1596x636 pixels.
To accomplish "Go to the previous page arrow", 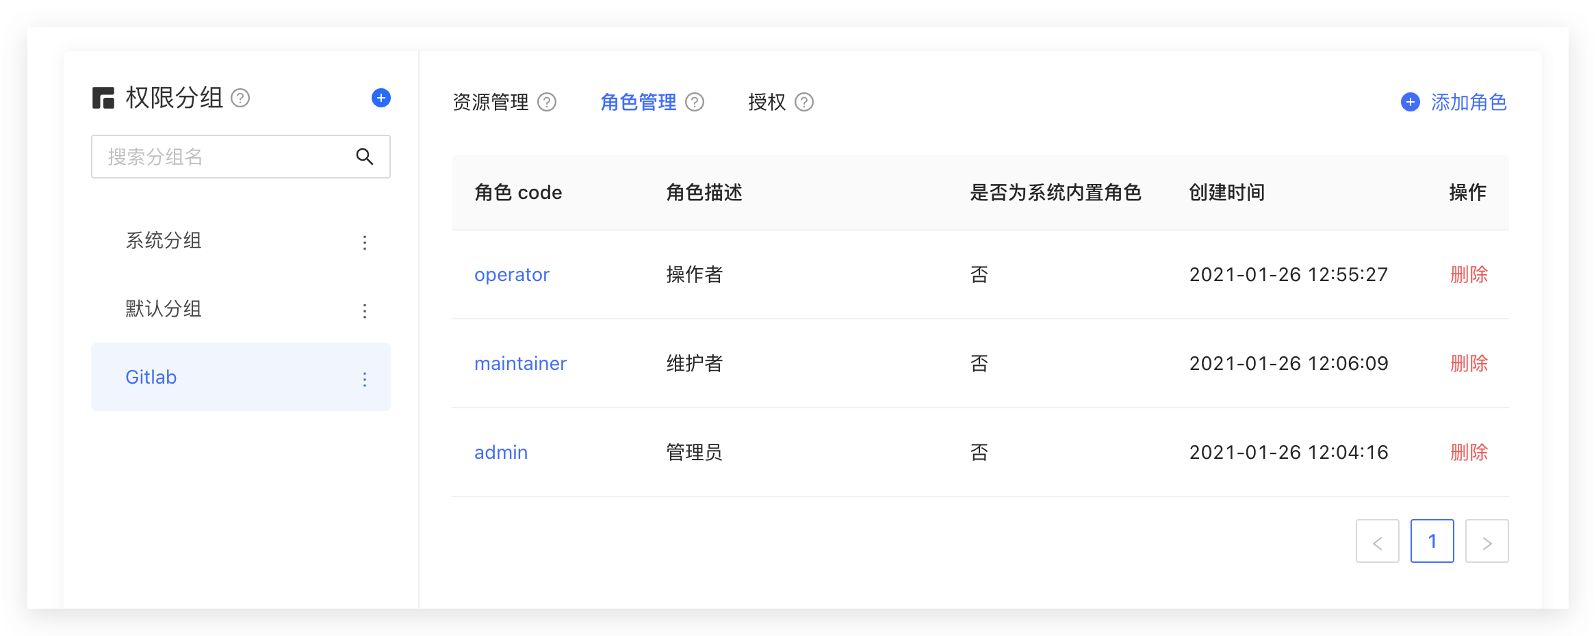I will [1377, 542].
